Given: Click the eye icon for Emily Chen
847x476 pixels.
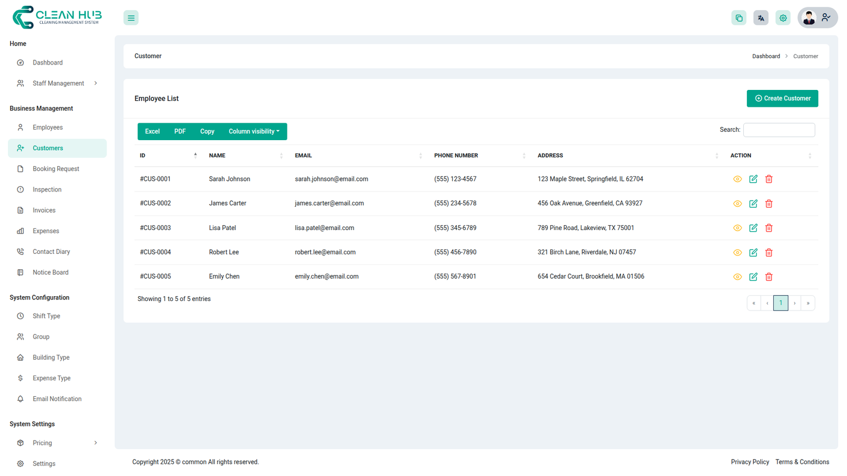Looking at the screenshot, I should point(737,277).
